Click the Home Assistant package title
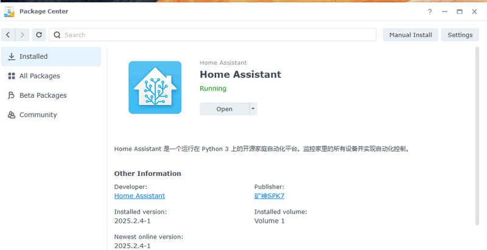The width and height of the screenshot is (487, 250). tap(240, 75)
